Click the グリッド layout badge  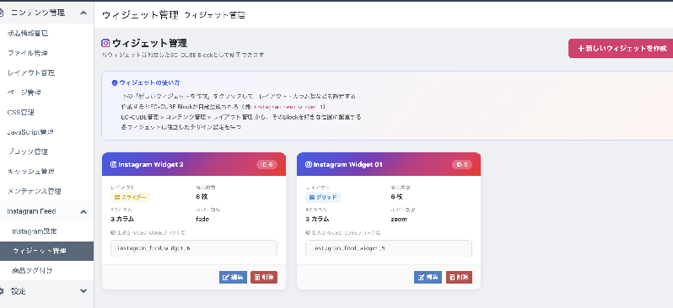click(x=323, y=197)
